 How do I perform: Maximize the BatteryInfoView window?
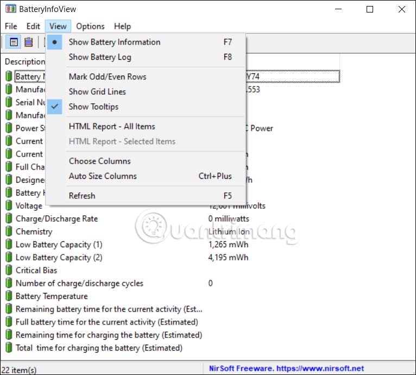point(370,9)
